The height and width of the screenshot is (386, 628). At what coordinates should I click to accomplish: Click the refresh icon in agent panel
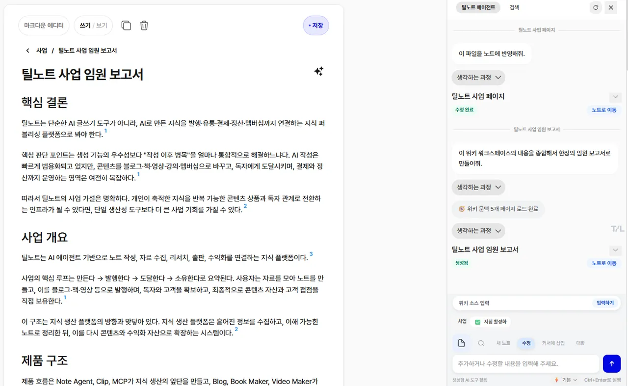tap(596, 7)
